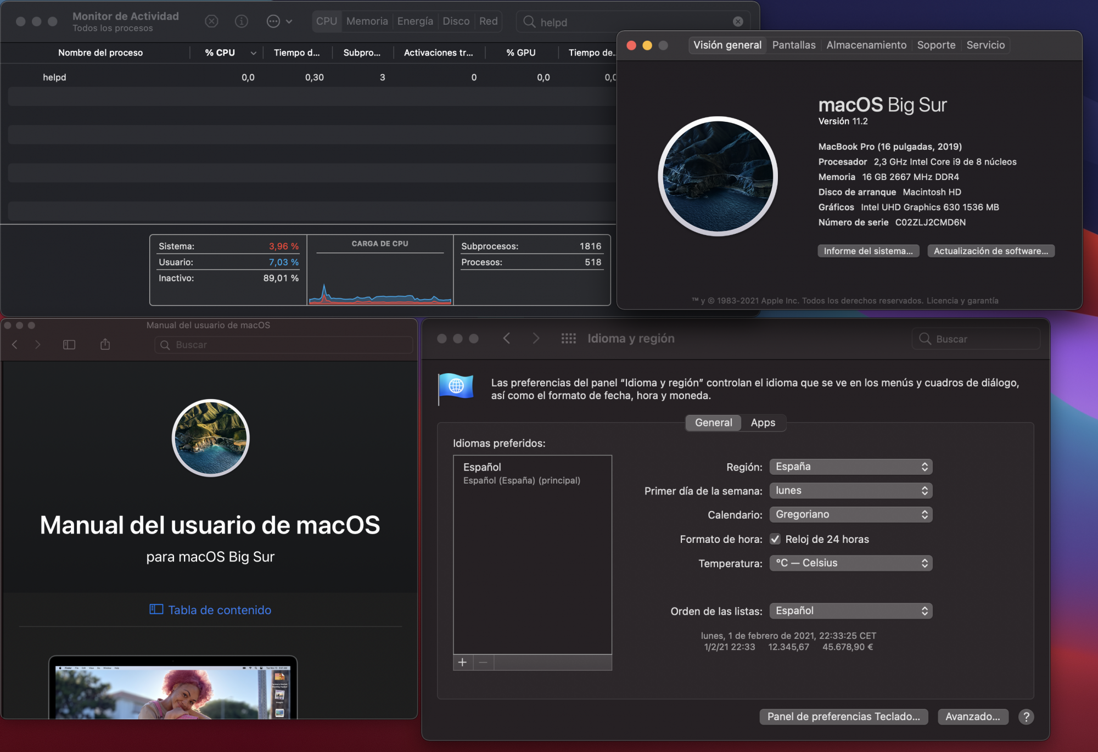Sort by the Nombre del proceso column

click(100, 53)
